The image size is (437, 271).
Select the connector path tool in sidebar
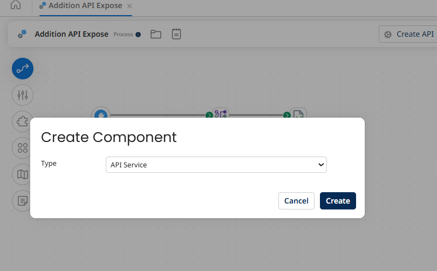23,69
